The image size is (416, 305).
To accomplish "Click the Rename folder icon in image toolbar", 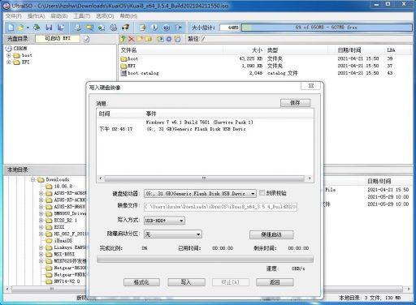I will point(148,39).
